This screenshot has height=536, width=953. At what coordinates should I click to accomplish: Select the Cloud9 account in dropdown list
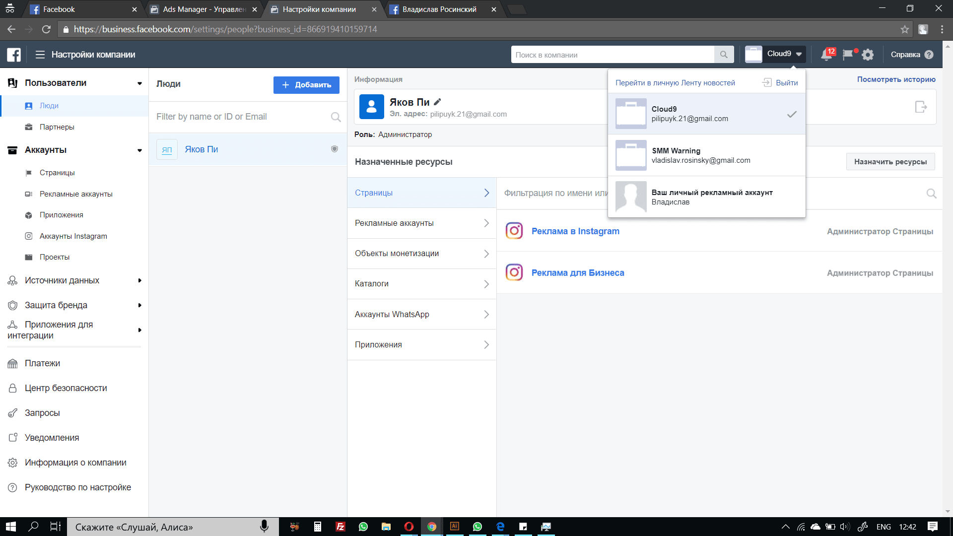pos(707,114)
